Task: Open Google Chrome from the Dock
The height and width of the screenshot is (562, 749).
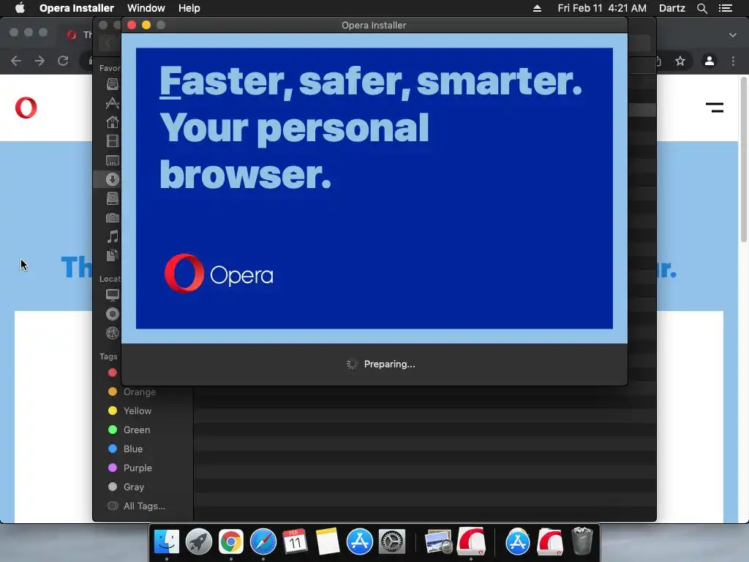Action: (230, 542)
